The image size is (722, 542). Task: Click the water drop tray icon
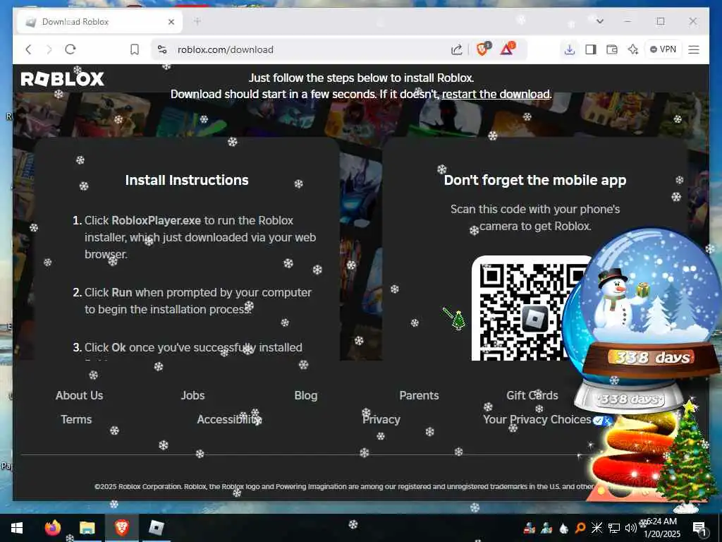click(x=564, y=528)
